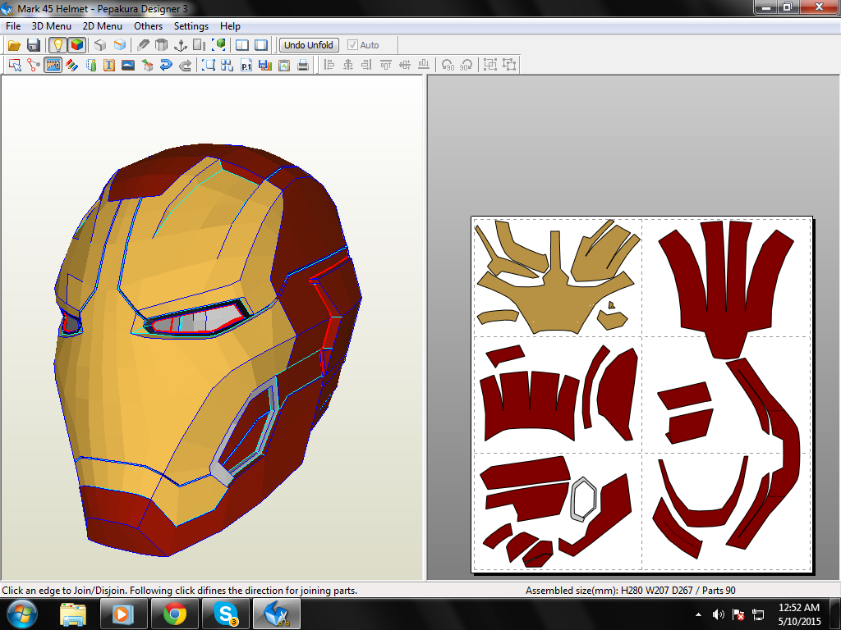
Task: Click the gray curved redo arrow
Action: (185, 65)
